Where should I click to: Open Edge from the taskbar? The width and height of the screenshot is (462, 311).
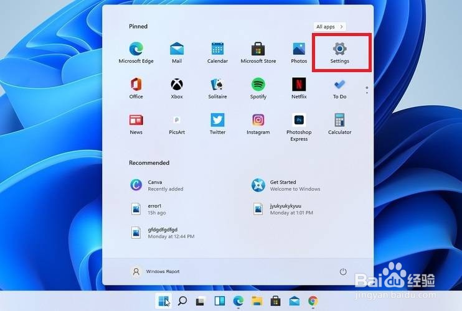[238, 300]
